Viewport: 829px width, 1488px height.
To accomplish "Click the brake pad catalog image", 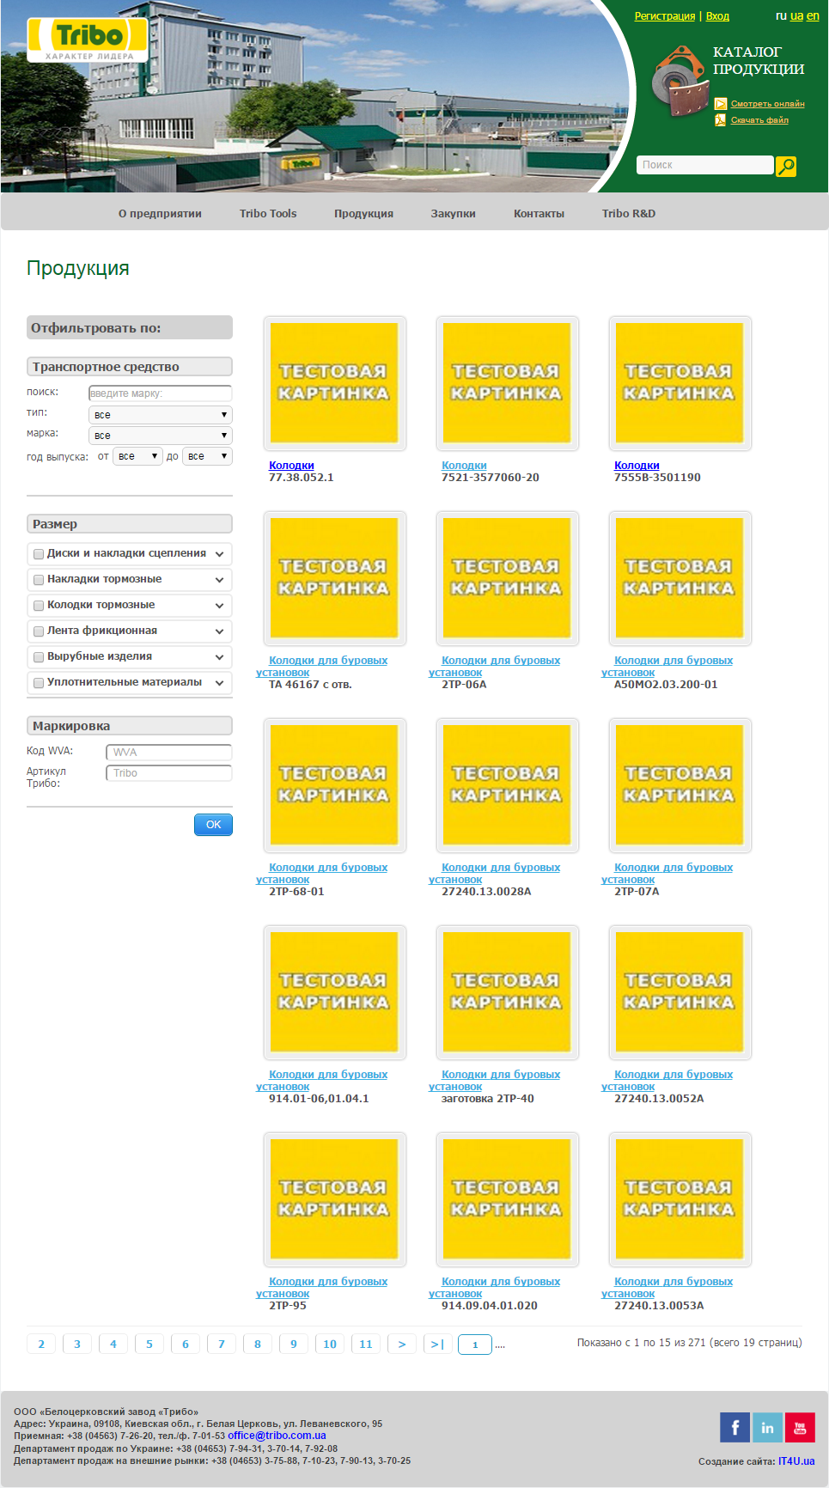I will [x=678, y=84].
